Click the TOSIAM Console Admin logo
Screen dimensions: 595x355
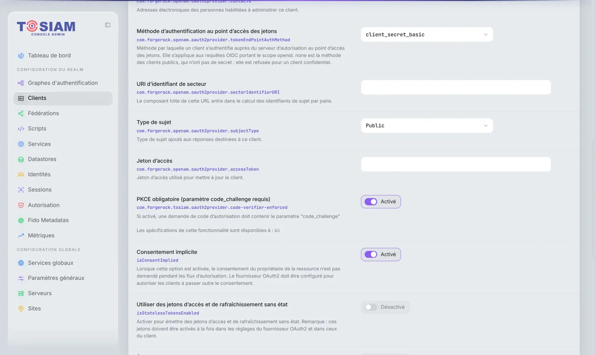46,28
